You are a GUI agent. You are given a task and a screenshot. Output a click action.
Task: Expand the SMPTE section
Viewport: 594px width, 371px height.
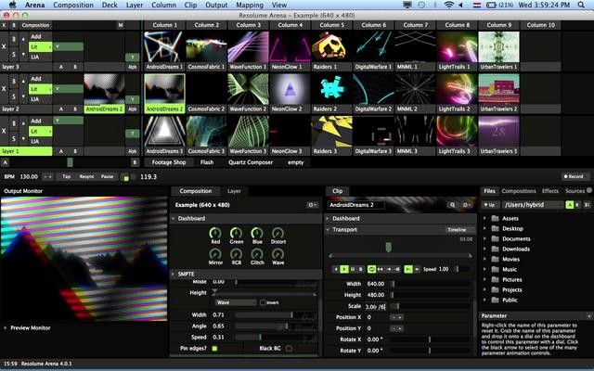pyautogui.click(x=174, y=275)
